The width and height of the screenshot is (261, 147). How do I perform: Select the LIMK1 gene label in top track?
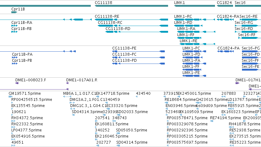[179, 3]
